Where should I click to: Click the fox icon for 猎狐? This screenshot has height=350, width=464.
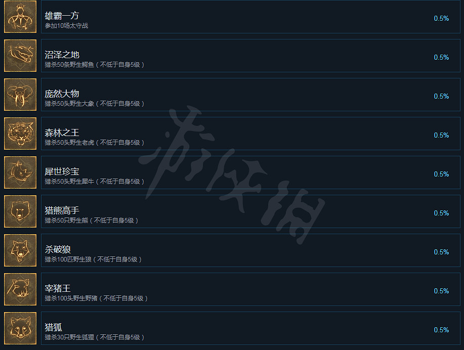[x=20, y=328]
